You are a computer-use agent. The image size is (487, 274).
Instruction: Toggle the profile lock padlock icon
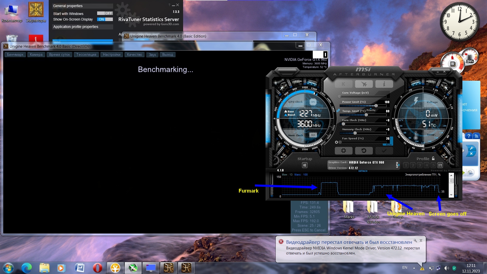433,158
